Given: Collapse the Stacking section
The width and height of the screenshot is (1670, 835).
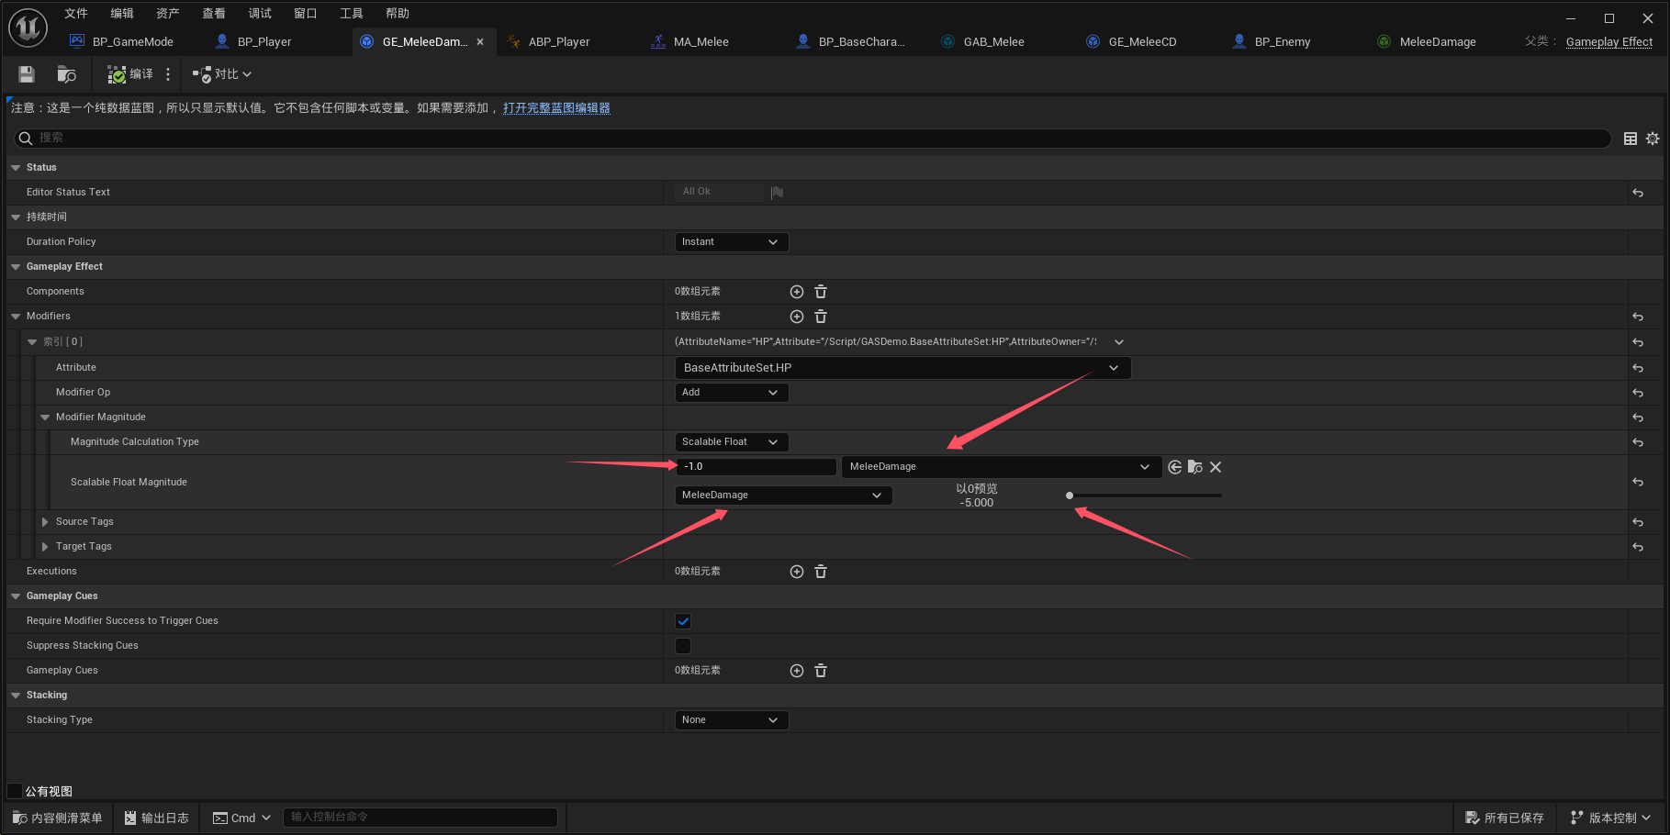Looking at the screenshot, I should click(x=16, y=696).
